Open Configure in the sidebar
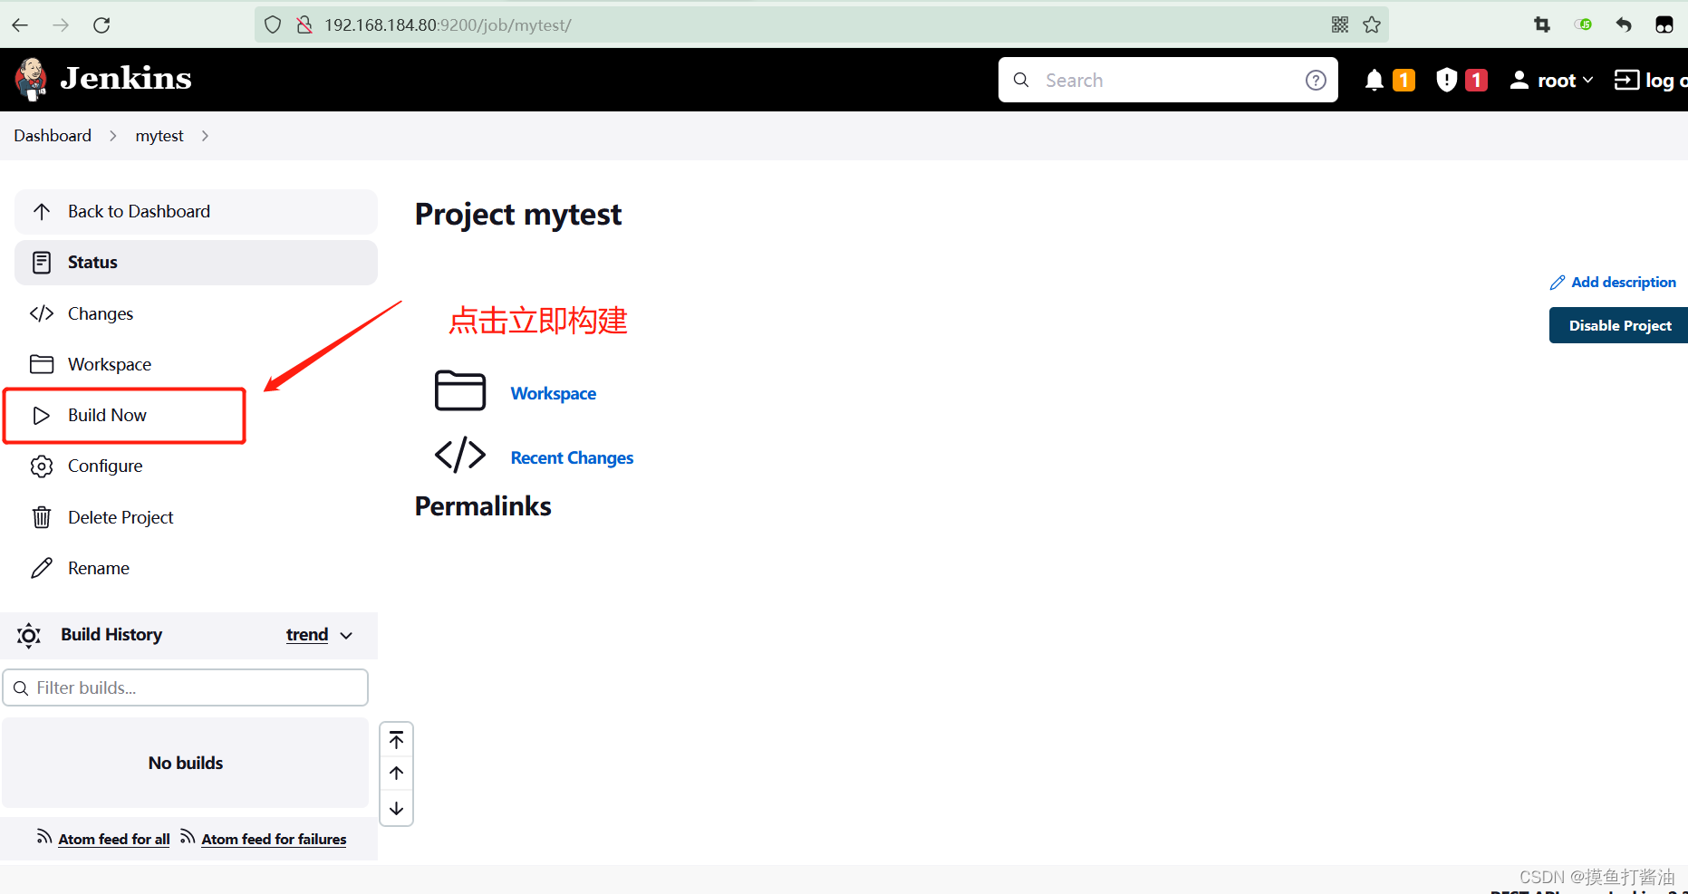Screen dimensions: 1688x894 click(196, 466)
